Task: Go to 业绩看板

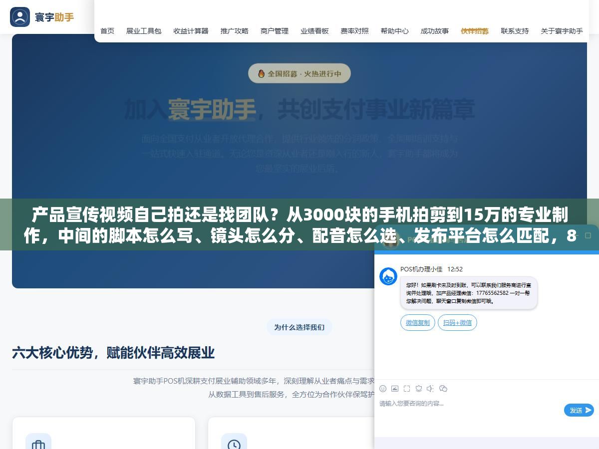Action: point(314,31)
